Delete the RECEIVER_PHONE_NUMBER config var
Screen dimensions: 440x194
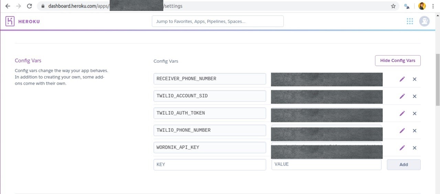[x=415, y=79]
